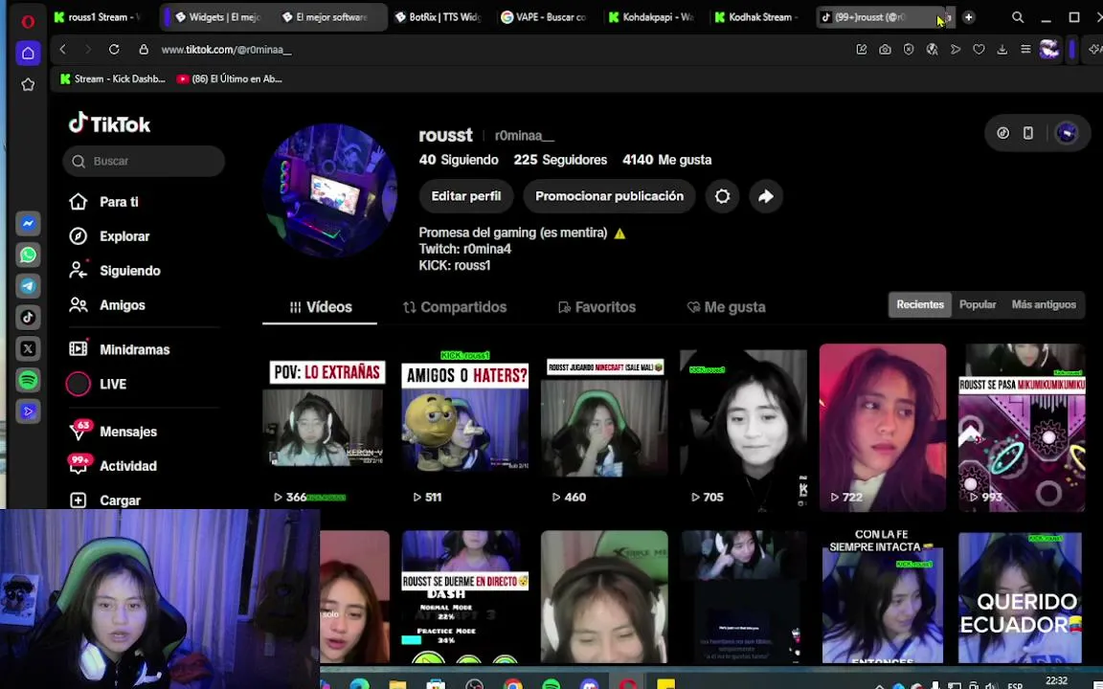Search the open tabs with magnifier icon

pyautogui.click(x=1017, y=17)
